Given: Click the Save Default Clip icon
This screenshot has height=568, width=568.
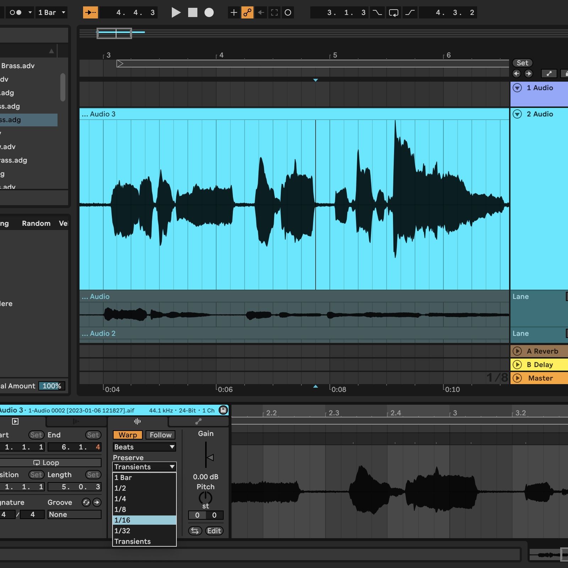Looking at the screenshot, I should [x=223, y=410].
